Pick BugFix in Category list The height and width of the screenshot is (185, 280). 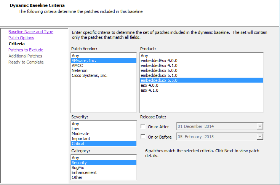point(78,167)
